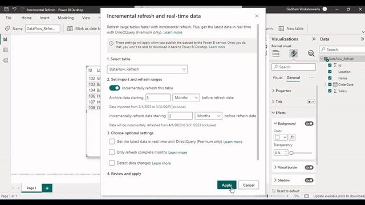Open the Select table dropdown
Screen dimensions: 365x205
[x=147, y=69]
